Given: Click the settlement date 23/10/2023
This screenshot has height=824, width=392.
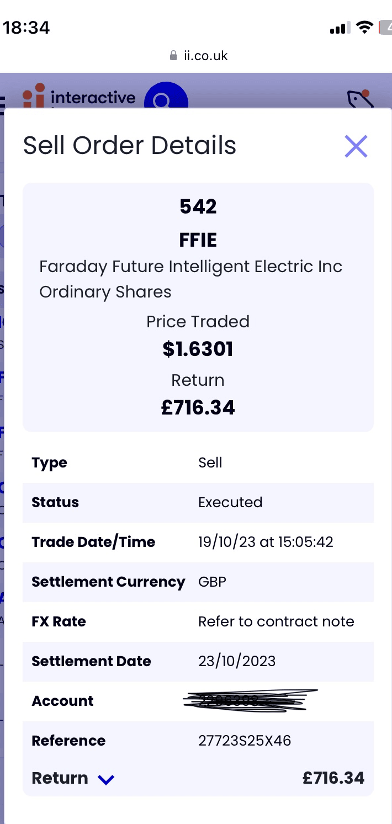Looking at the screenshot, I should (237, 661).
